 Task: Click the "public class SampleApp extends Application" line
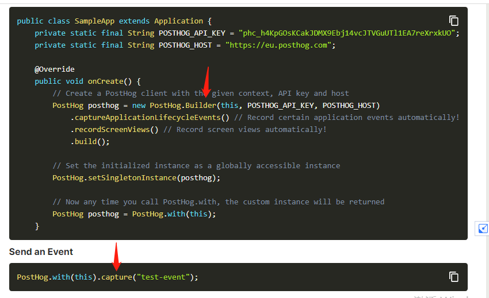tap(114, 21)
